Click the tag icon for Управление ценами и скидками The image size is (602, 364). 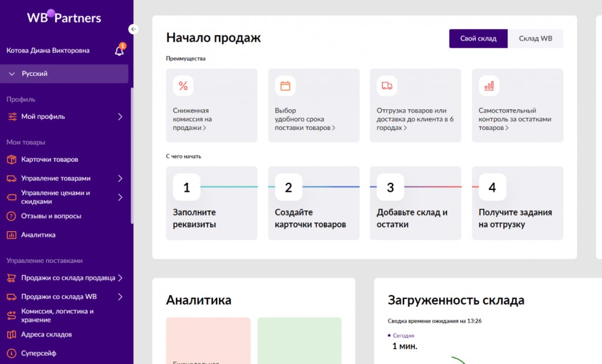12,197
